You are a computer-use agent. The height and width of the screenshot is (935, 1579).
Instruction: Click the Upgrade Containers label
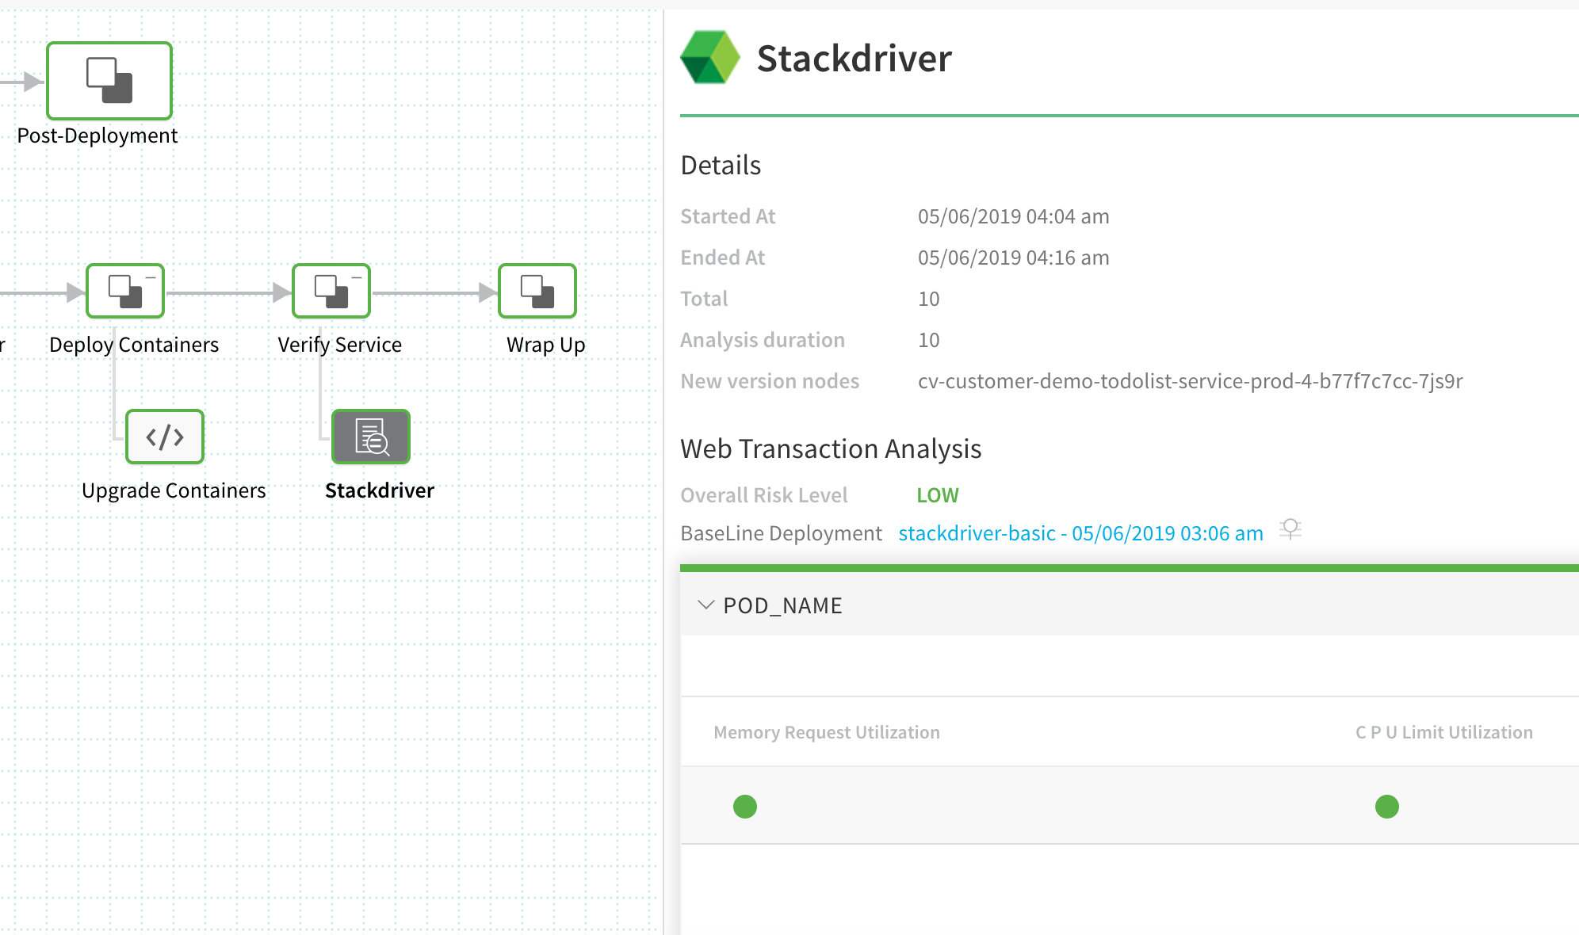click(x=174, y=490)
